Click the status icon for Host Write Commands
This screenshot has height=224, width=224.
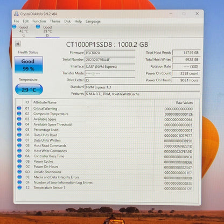click(19, 151)
